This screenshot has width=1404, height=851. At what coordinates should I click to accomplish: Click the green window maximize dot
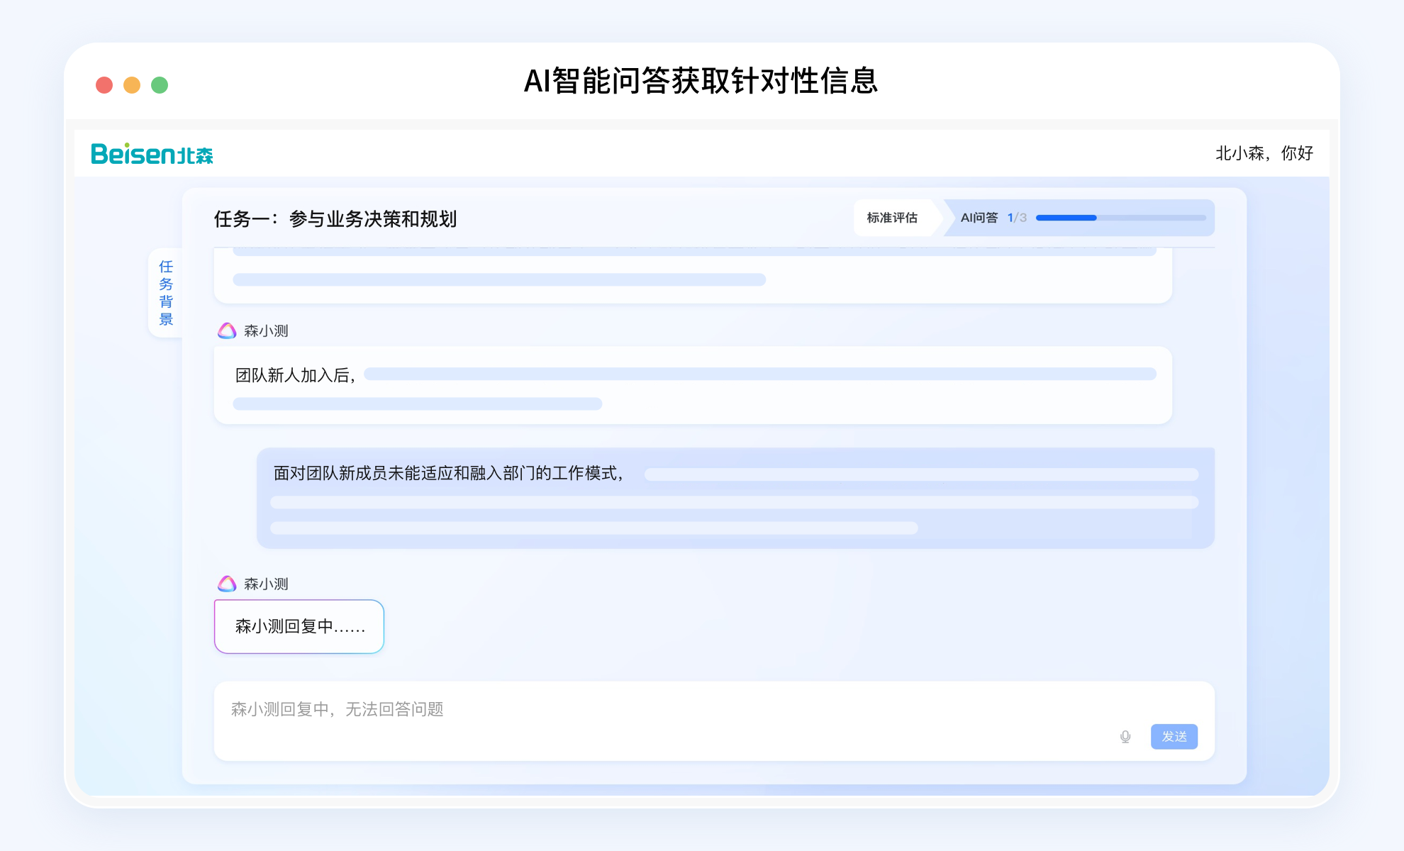click(160, 85)
